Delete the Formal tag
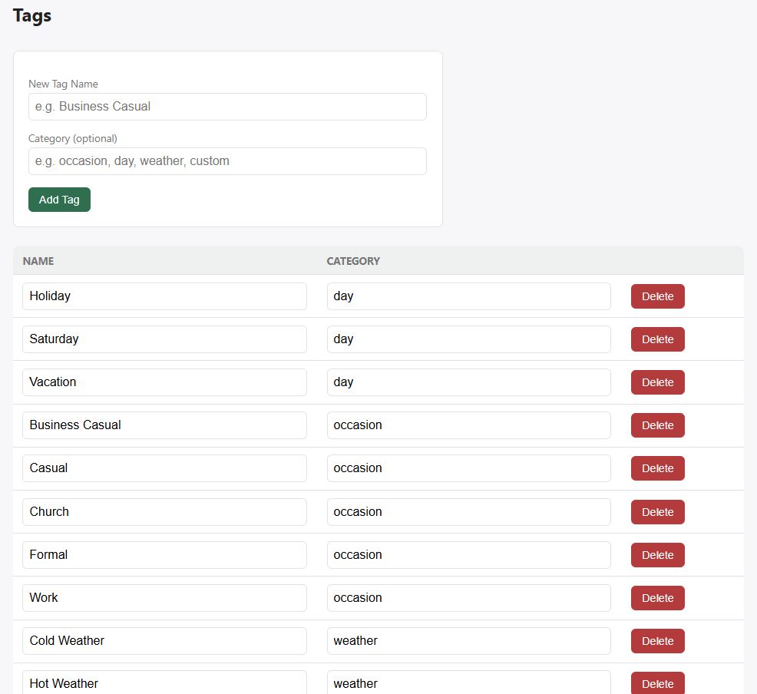The image size is (757, 694). (657, 555)
